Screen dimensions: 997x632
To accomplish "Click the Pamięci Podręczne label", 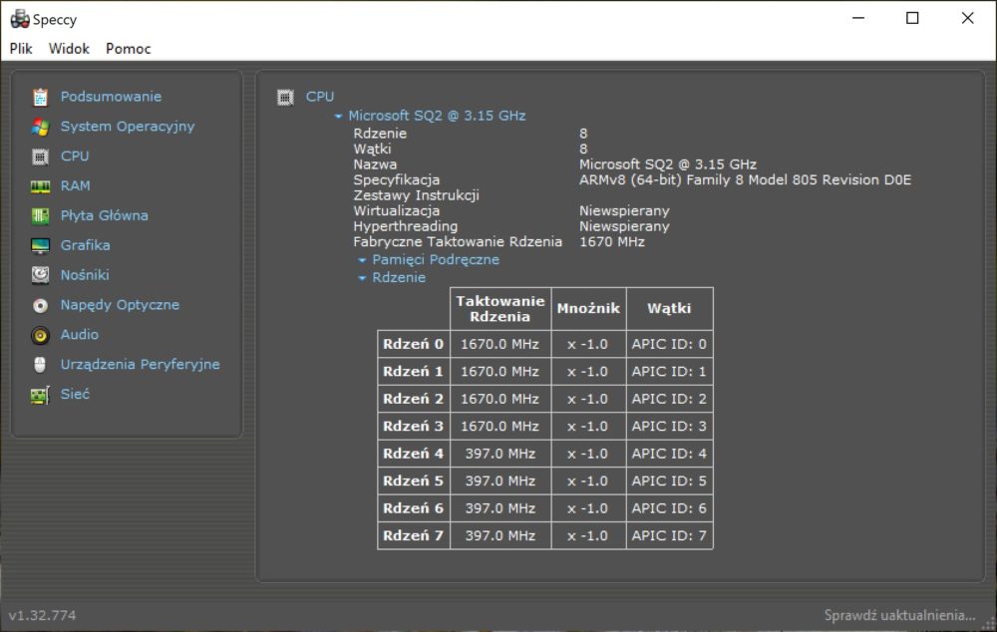I will 436,259.
